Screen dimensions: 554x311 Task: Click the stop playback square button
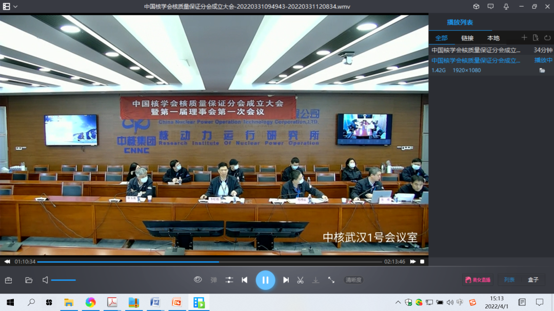point(422,261)
